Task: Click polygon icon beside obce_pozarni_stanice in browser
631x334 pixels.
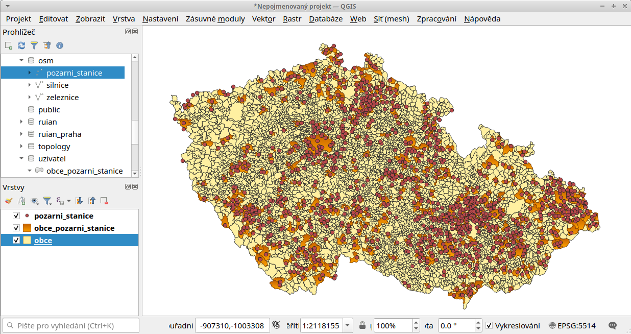Action: point(39,171)
